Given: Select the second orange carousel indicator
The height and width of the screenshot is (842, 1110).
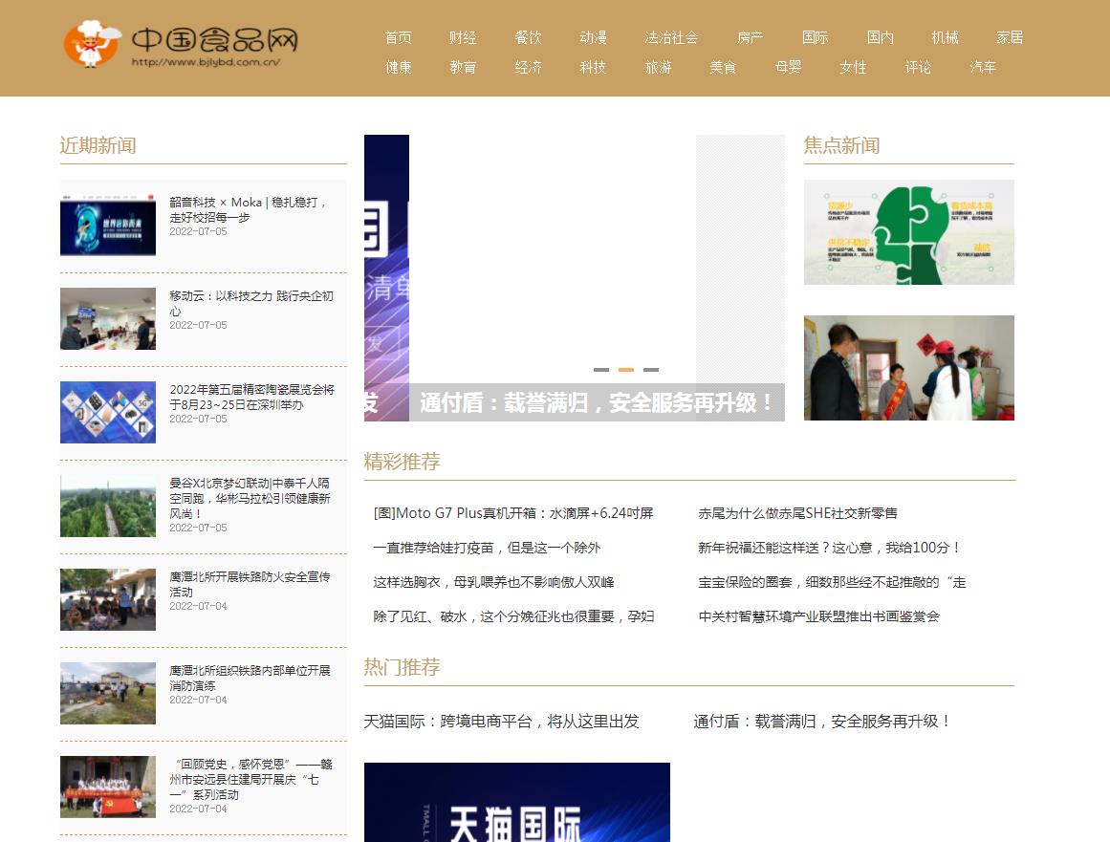Looking at the screenshot, I should tap(626, 369).
